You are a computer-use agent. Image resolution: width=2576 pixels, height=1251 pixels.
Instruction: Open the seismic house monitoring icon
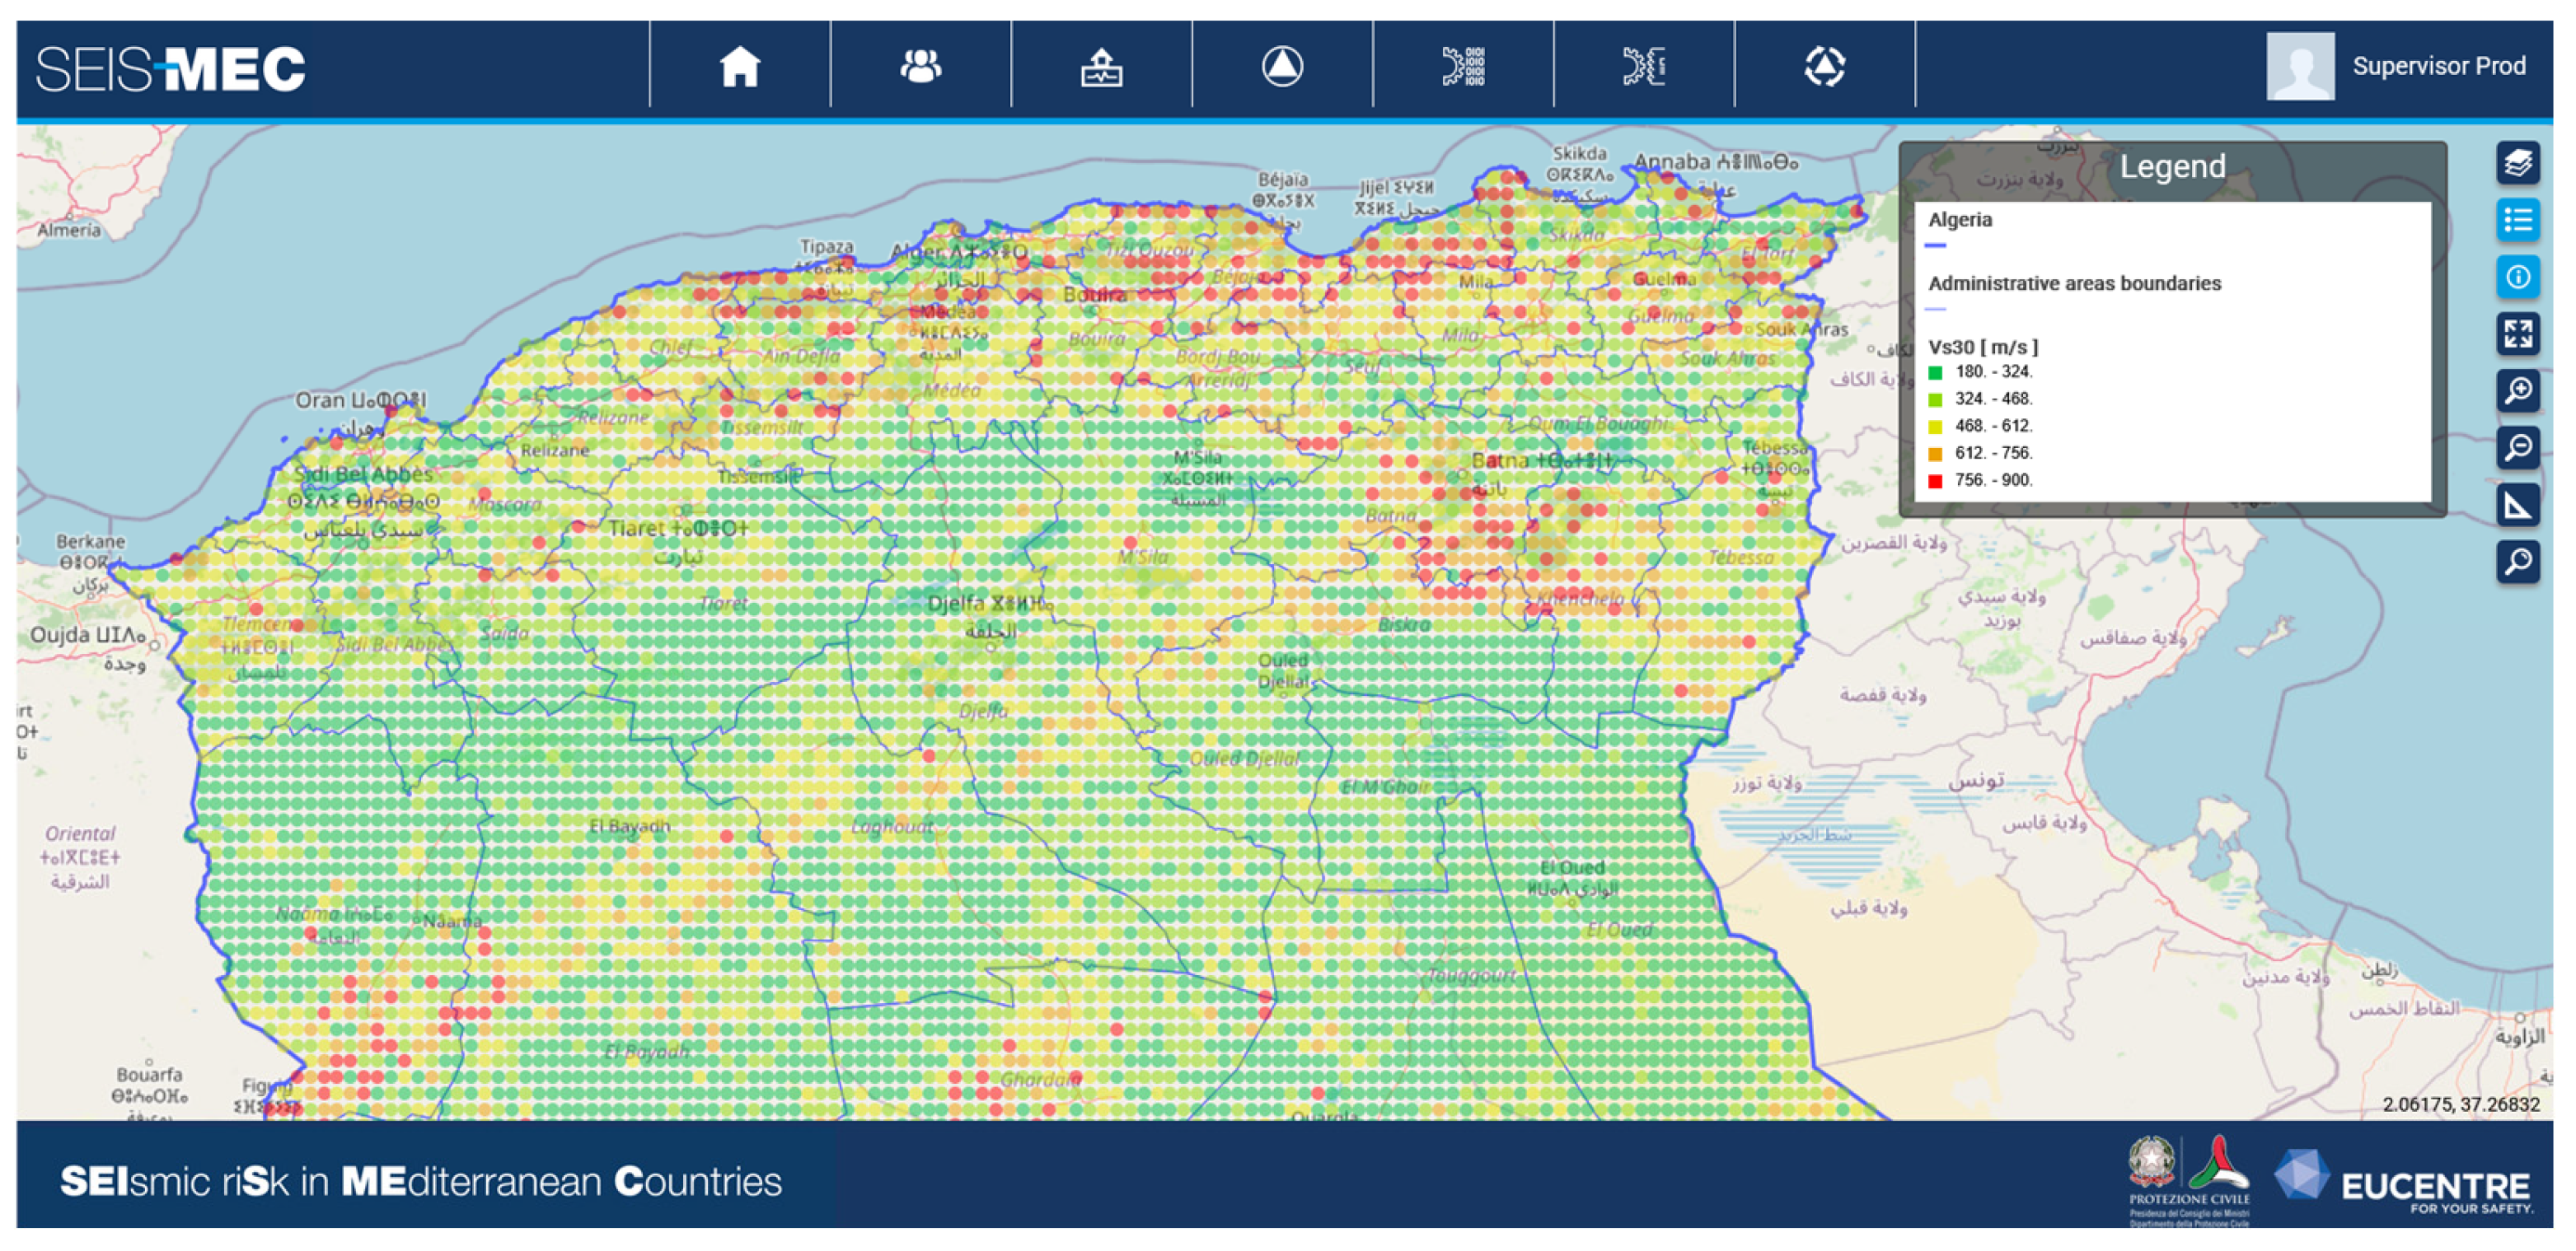tap(1101, 67)
